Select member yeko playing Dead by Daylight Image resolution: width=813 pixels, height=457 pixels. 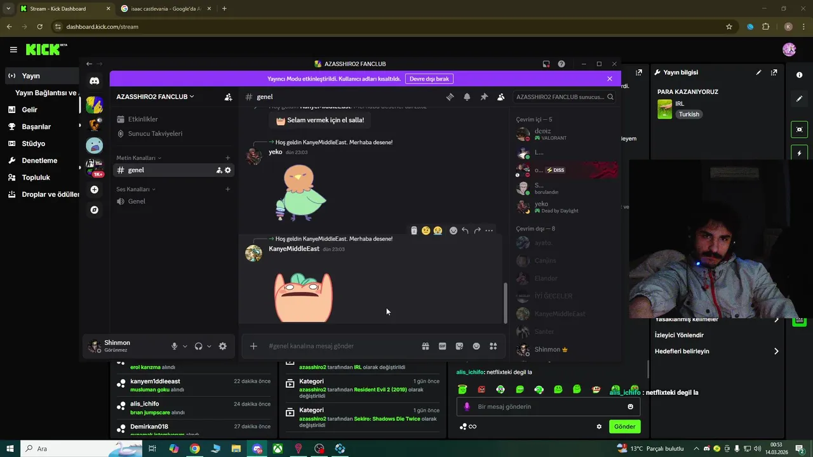[565, 207]
